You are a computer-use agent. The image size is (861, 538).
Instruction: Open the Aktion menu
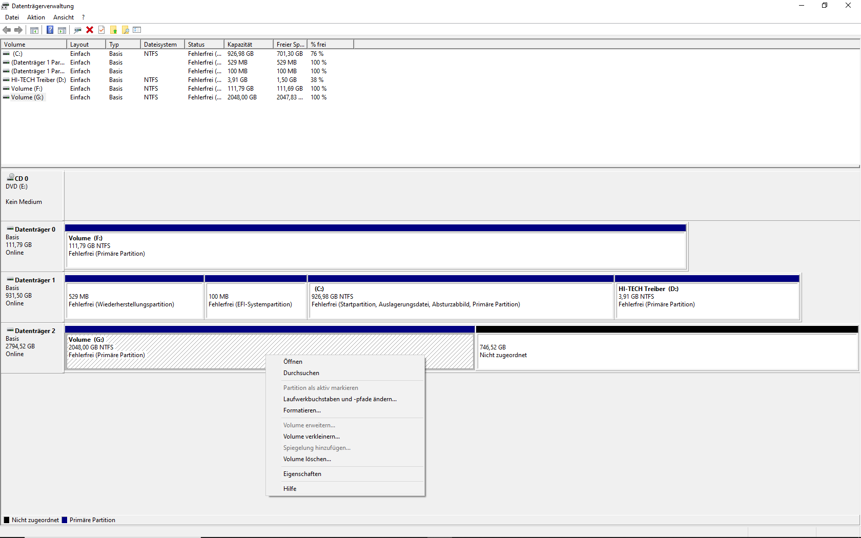[36, 17]
